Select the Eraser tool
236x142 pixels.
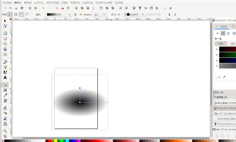point(5,118)
